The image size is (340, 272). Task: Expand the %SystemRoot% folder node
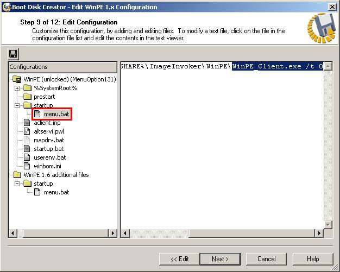17,88
